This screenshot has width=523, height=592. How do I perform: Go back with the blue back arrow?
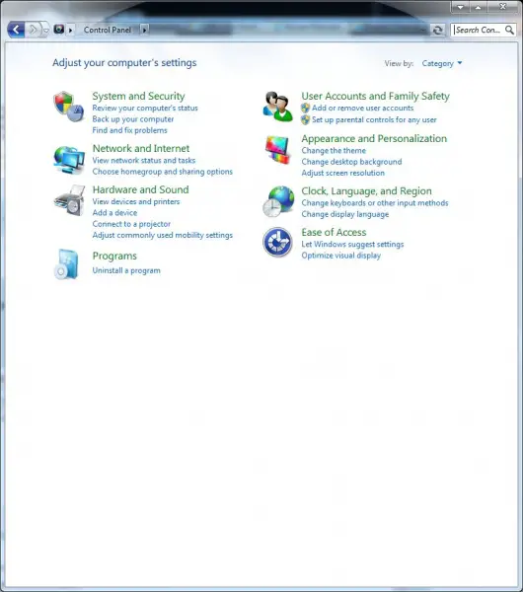(16, 30)
